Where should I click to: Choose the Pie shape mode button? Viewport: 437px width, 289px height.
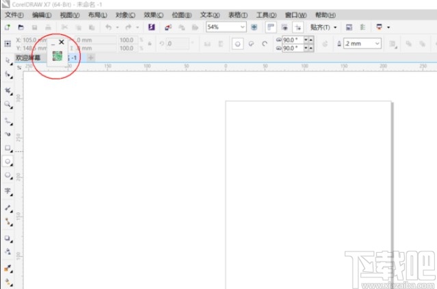click(251, 44)
